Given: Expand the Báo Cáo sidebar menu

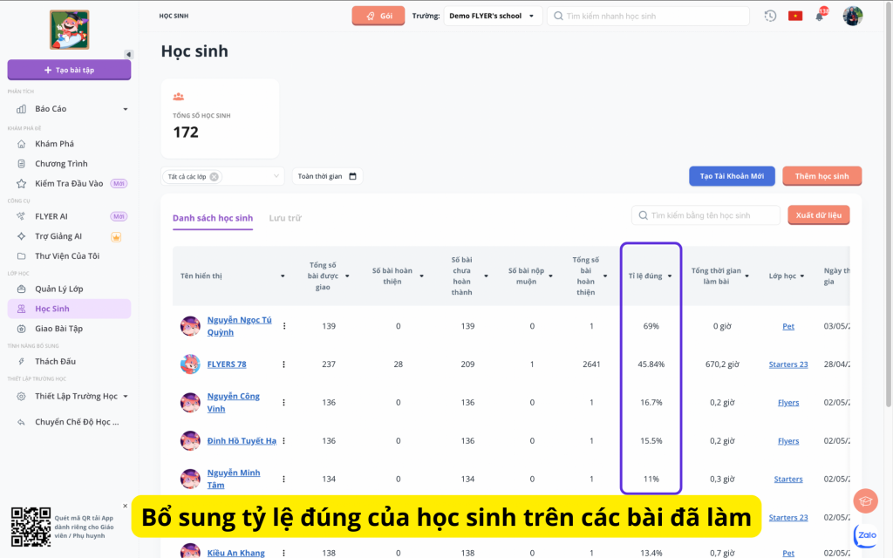Looking at the screenshot, I should coord(125,109).
